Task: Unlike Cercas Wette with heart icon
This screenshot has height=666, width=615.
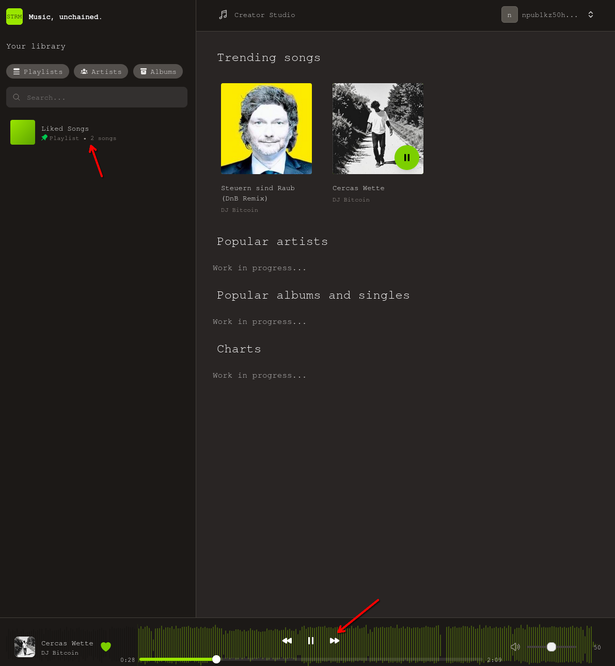Action: (x=106, y=647)
